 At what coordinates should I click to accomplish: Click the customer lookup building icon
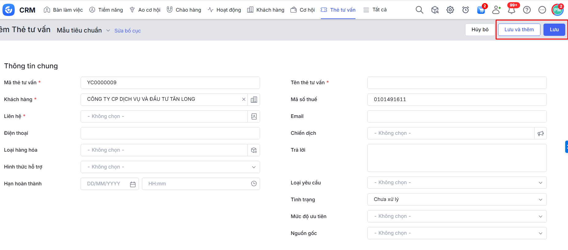pyautogui.click(x=254, y=100)
